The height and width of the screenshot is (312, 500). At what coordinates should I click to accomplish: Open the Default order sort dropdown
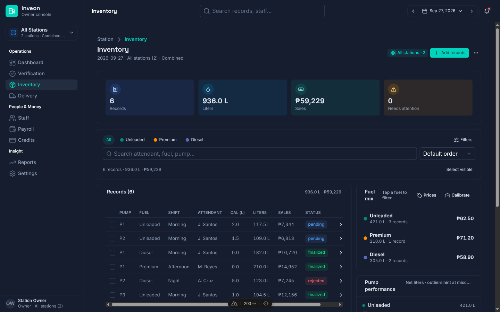[447, 154]
